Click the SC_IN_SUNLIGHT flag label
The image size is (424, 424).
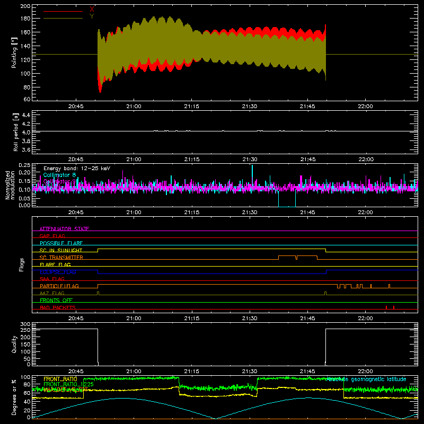click(x=61, y=250)
